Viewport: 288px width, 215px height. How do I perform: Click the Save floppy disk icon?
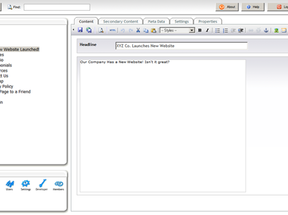click(x=80, y=30)
